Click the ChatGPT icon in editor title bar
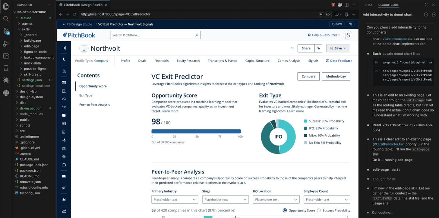Screen dimensions: 439x218 tap(340, 5)
